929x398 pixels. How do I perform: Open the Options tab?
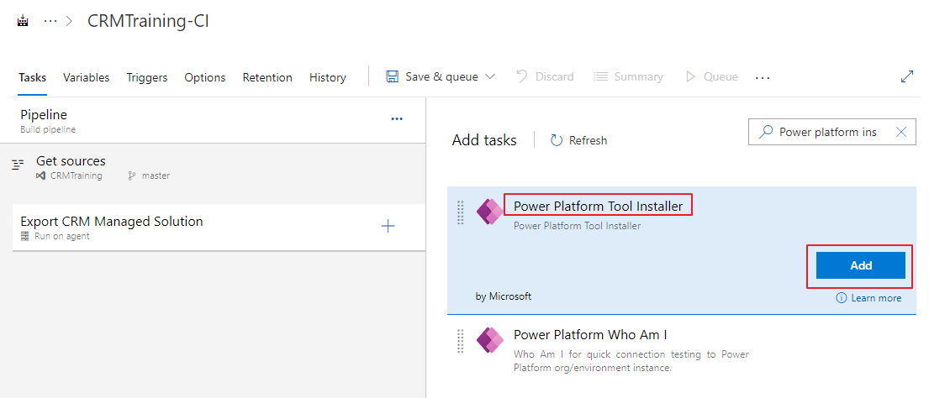point(205,77)
